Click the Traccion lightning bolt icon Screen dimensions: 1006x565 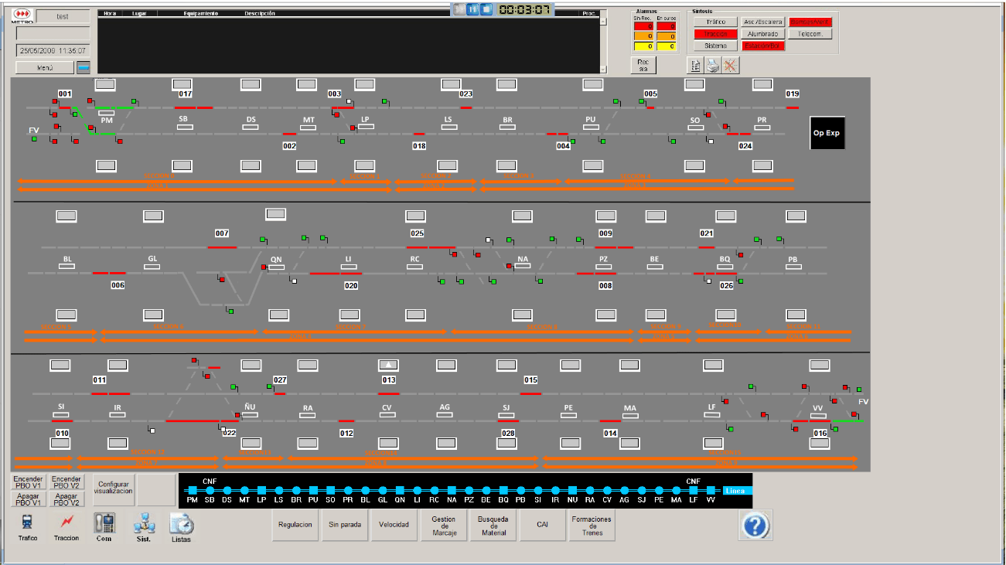pyautogui.click(x=66, y=523)
